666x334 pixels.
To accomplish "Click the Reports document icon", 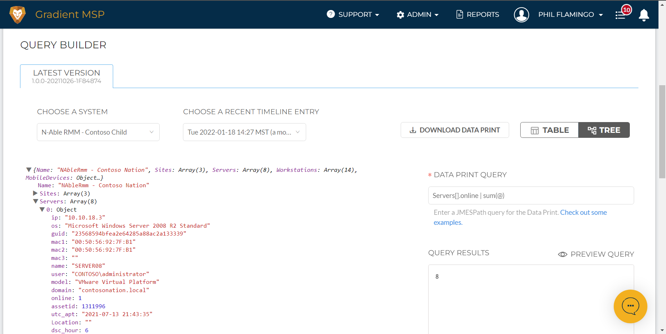I will pyautogui.click(x=460, y=14).
